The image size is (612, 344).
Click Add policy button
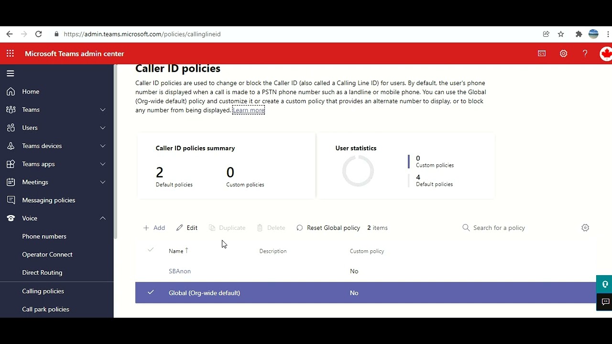(154, 228)
